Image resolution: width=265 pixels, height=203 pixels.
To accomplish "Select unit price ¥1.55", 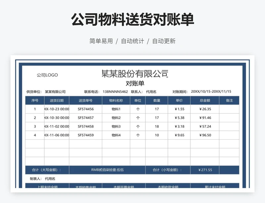I will coord(179,109).
